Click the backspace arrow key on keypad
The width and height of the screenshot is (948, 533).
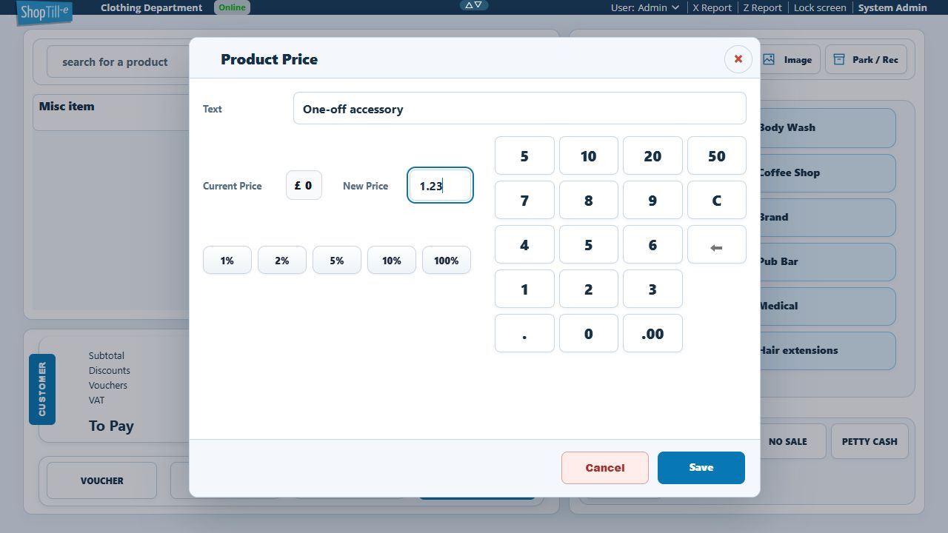(x=716, y=245)
